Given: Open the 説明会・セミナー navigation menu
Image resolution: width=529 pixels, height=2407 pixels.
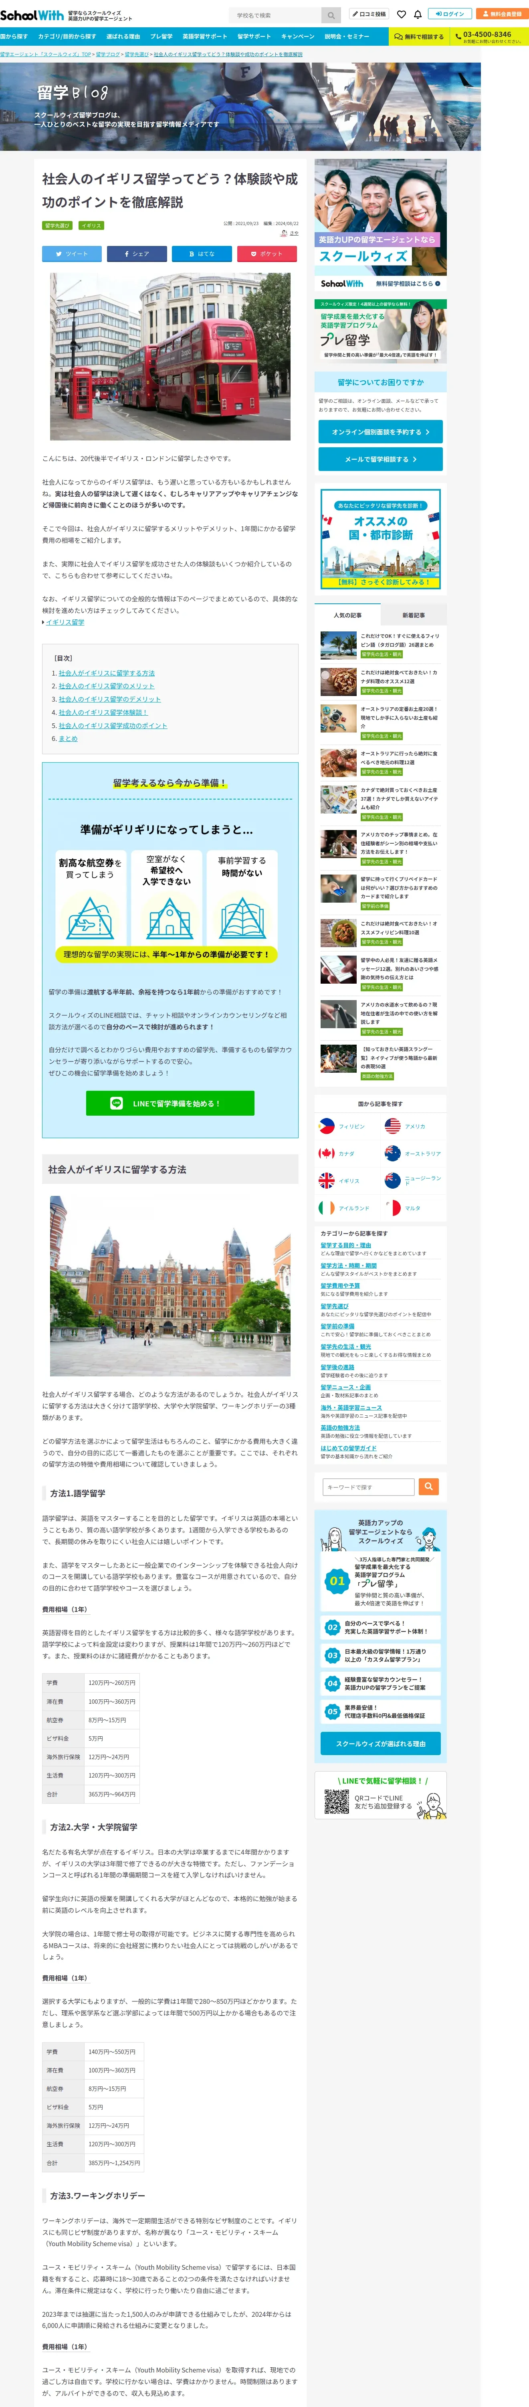Looking at the screenshot, I should point(347,37).
